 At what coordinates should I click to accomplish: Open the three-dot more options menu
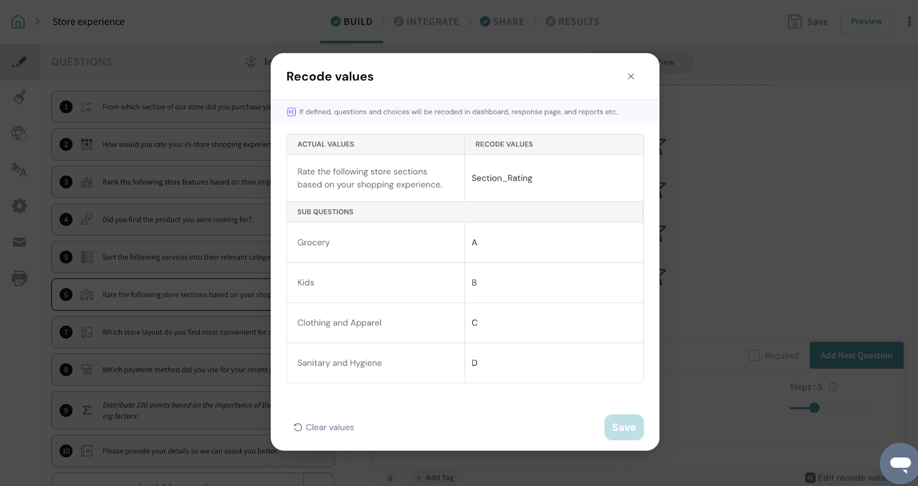tap(909, 22)
